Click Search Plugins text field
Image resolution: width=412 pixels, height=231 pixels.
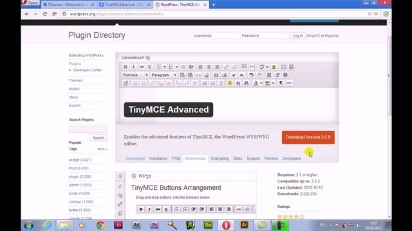[x=88, y=129]
